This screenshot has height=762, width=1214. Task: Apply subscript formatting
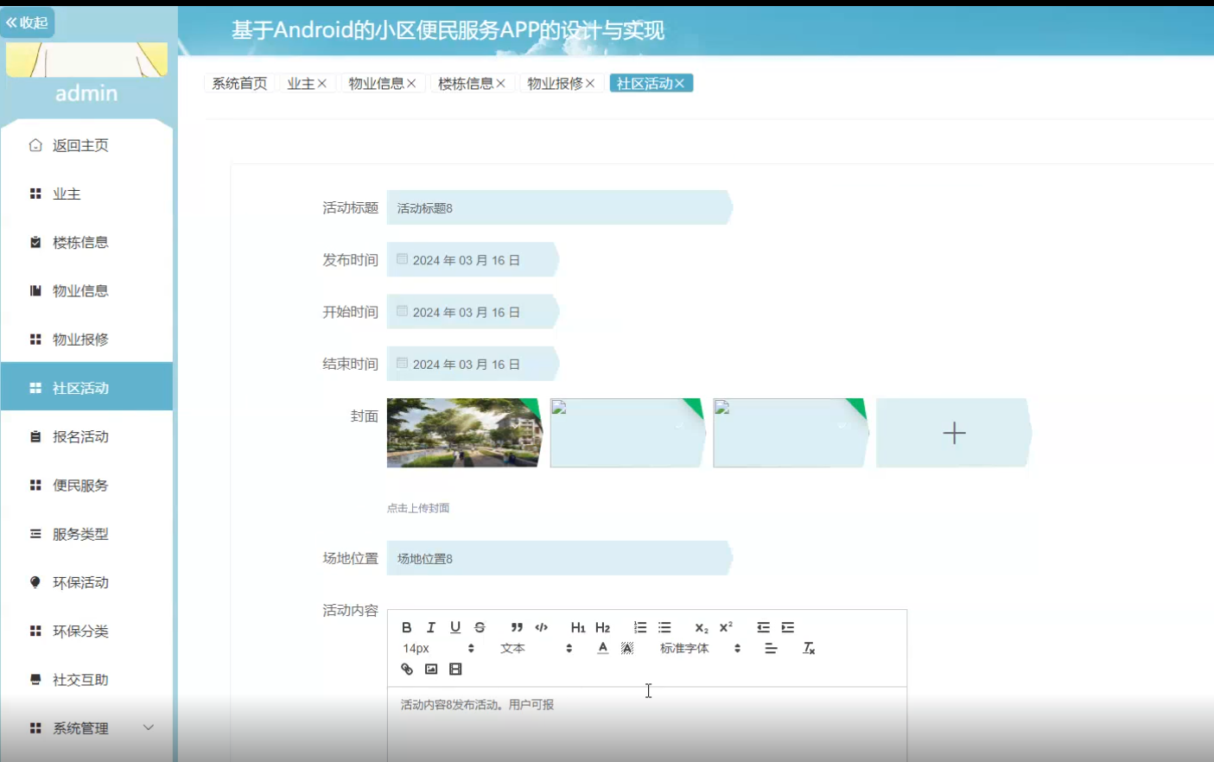pos(702,627)
